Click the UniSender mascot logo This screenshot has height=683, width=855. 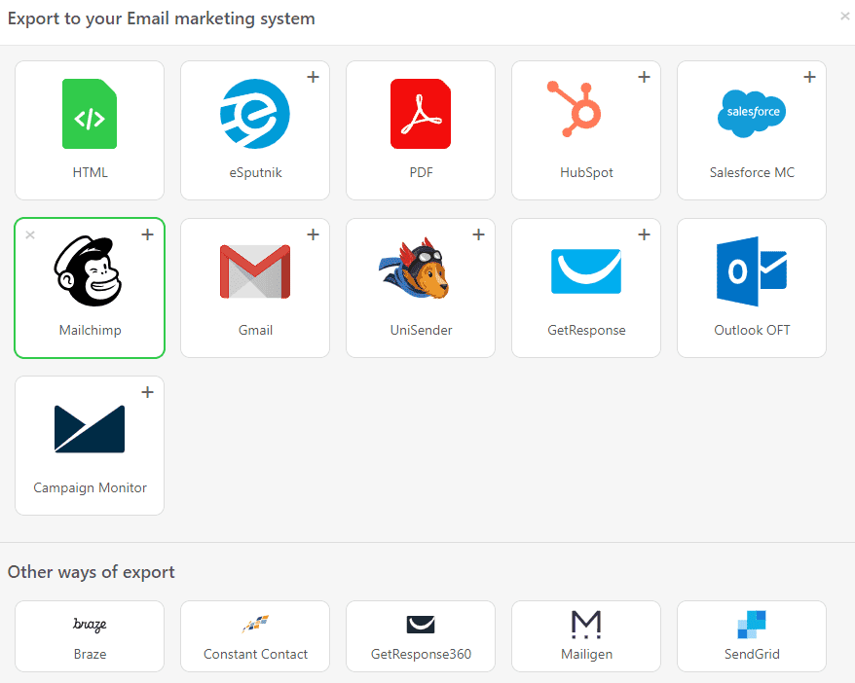(420, 270)
